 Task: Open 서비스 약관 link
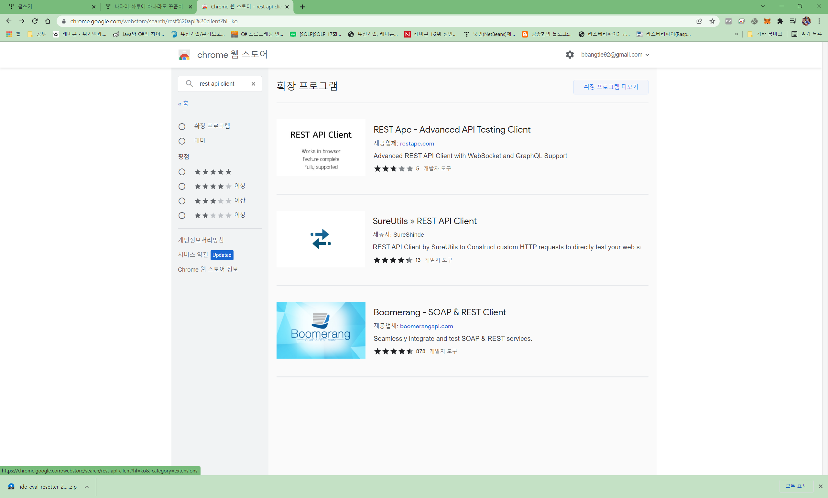pyautogui.click(x=193, y=255)
